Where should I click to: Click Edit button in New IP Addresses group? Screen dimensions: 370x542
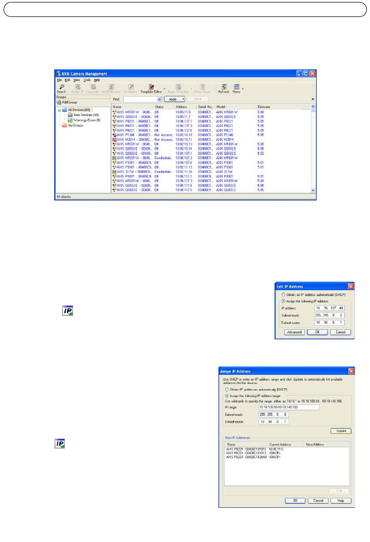tap(339, 491)
